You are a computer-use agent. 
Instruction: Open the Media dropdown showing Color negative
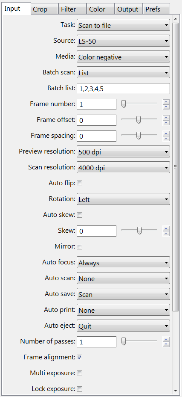click(x=123, y=57)
